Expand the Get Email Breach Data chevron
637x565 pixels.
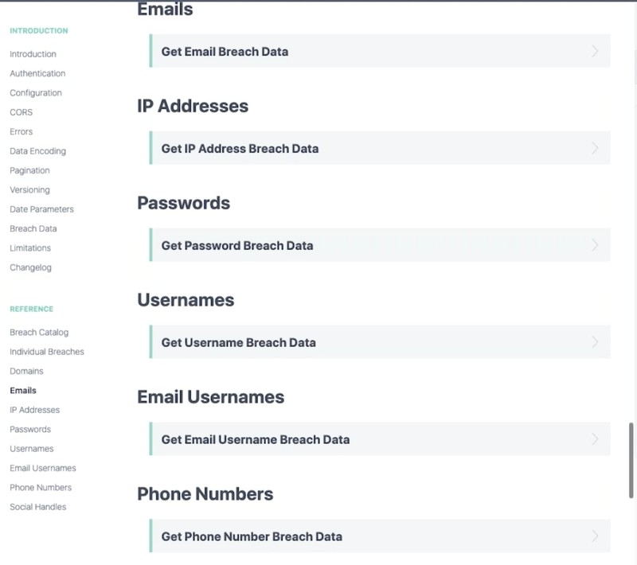click(595, 52)
